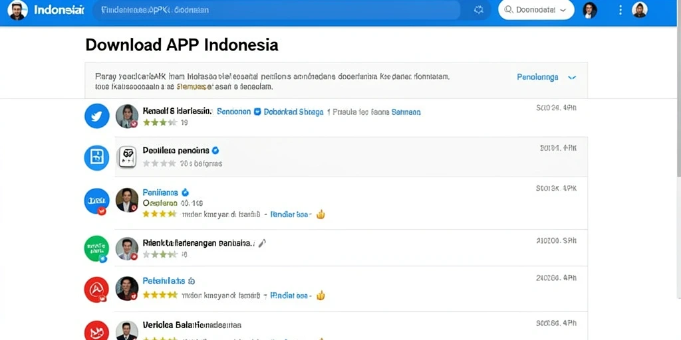Click the Veriolea Balatiemidestas title
The width and height of the screenshot is (681, 340).
[192, 325]
